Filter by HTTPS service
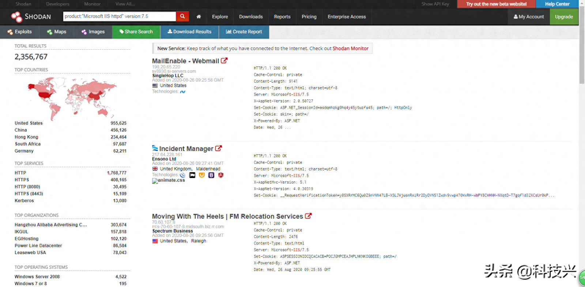Image resolution: width=585 pixels, height=287 pixels. [x=22, y=180]
